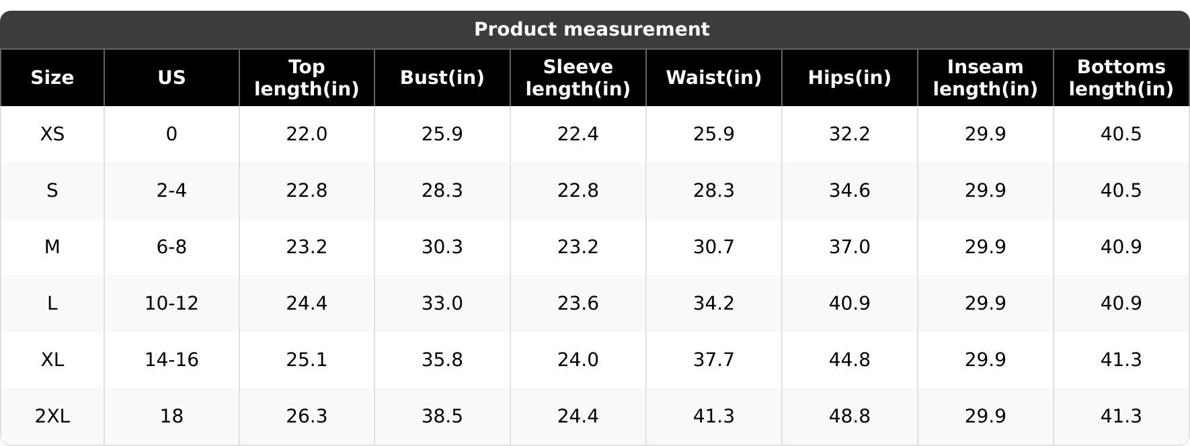Image resolution: width=1190 pixels, height=446 pixels.
Task: Click the Product measurement title bar
Action: (x=592, y=30)
